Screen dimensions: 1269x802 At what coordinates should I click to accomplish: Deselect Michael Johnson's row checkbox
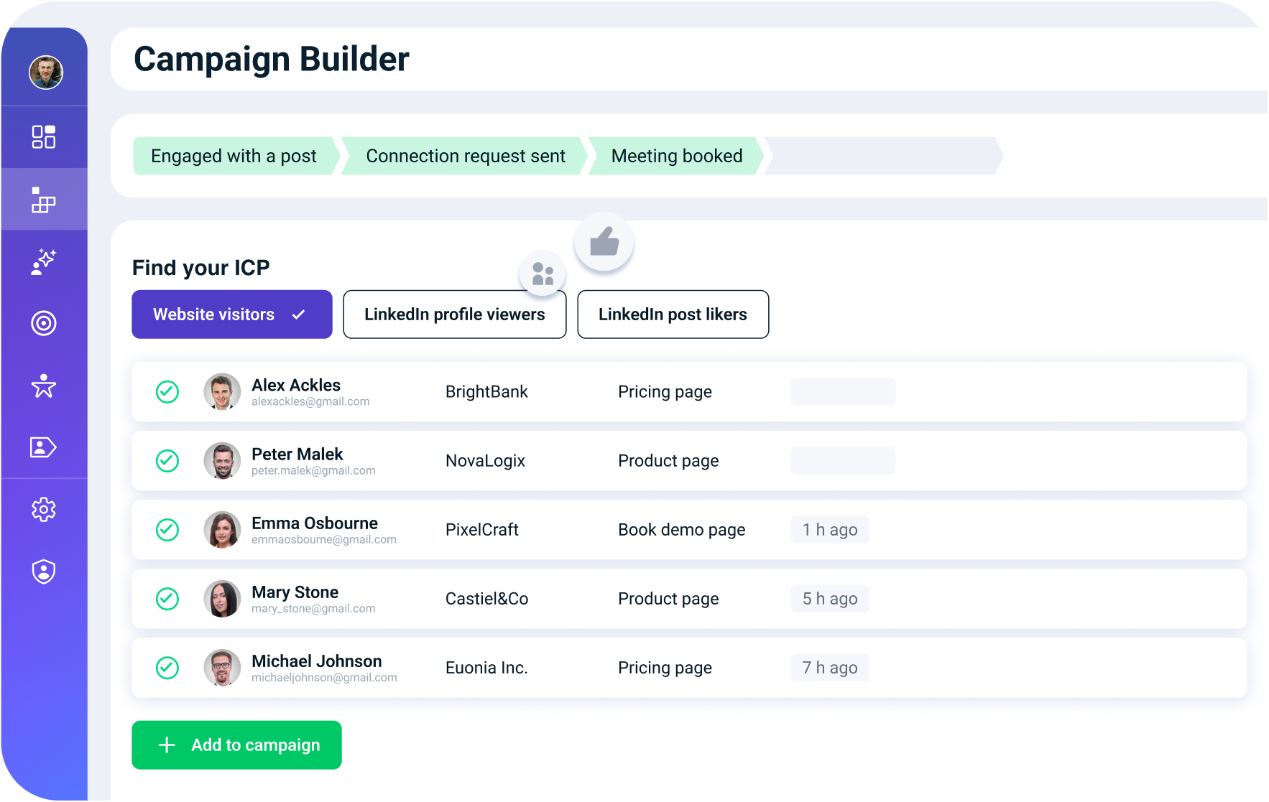coord(167,668)
